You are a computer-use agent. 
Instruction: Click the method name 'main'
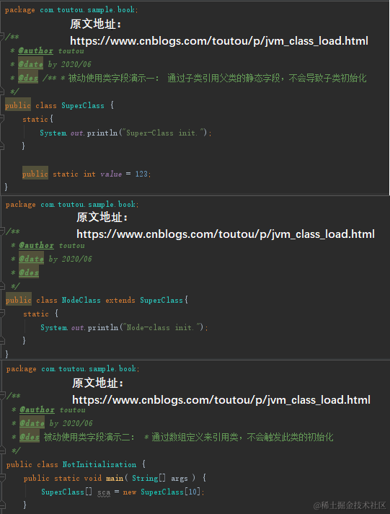click(x=115, y=478)
